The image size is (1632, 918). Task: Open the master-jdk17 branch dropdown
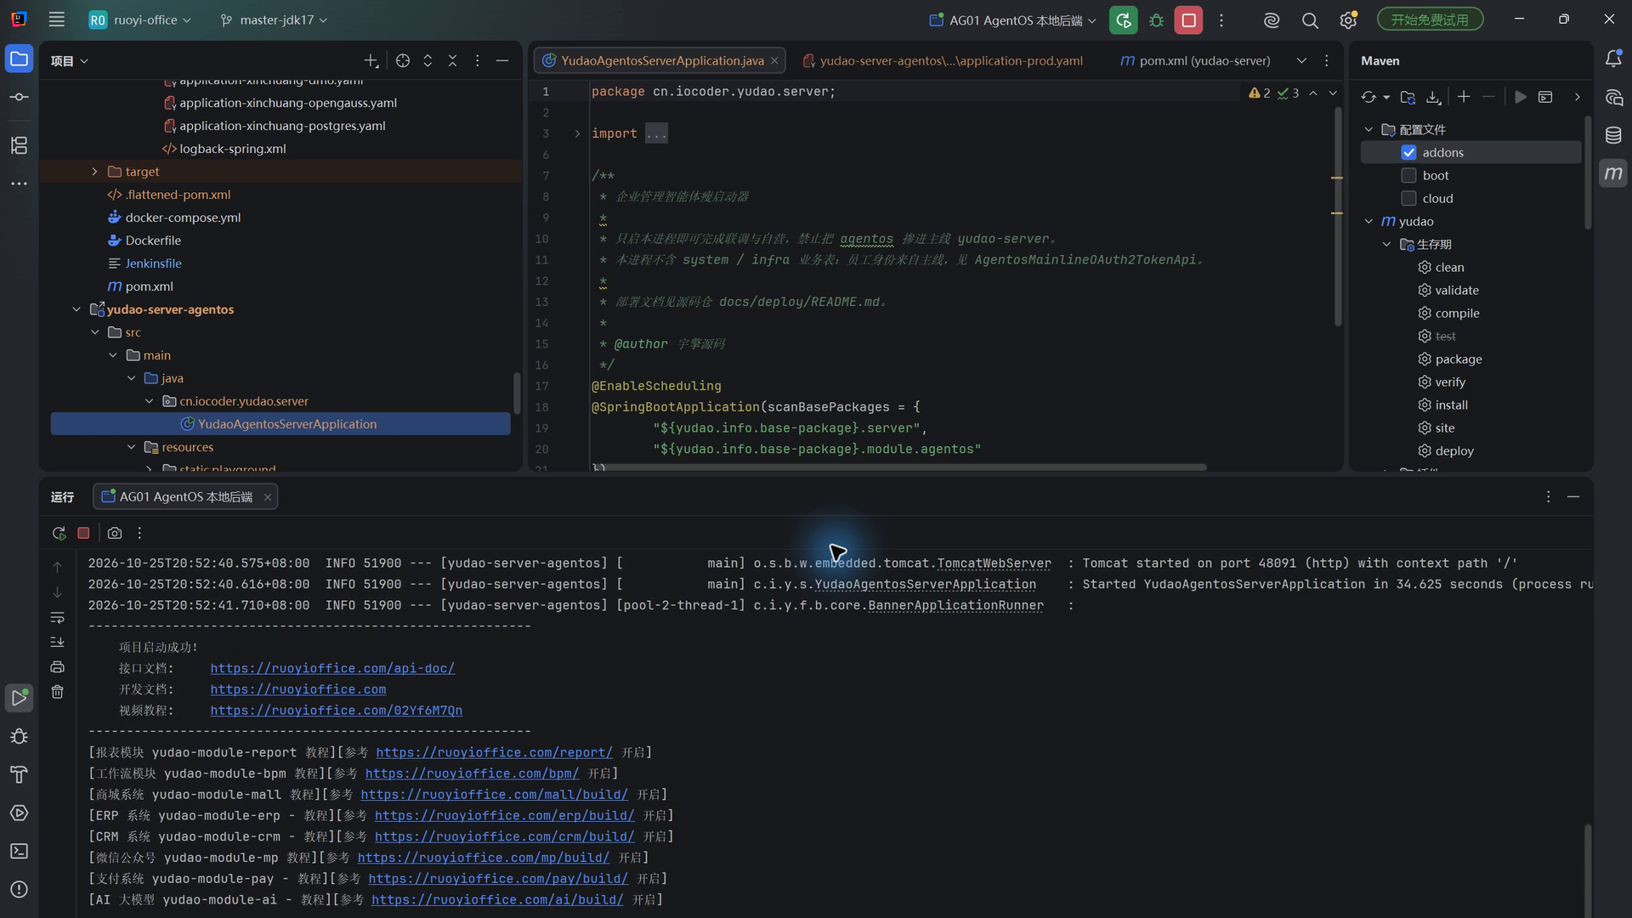[274, 20]
